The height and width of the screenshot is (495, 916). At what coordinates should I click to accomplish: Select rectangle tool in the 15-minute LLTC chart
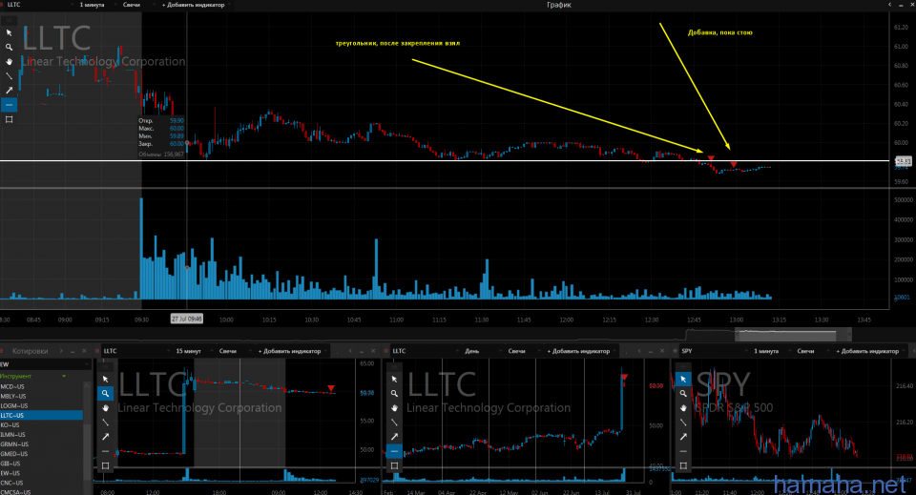105,465
